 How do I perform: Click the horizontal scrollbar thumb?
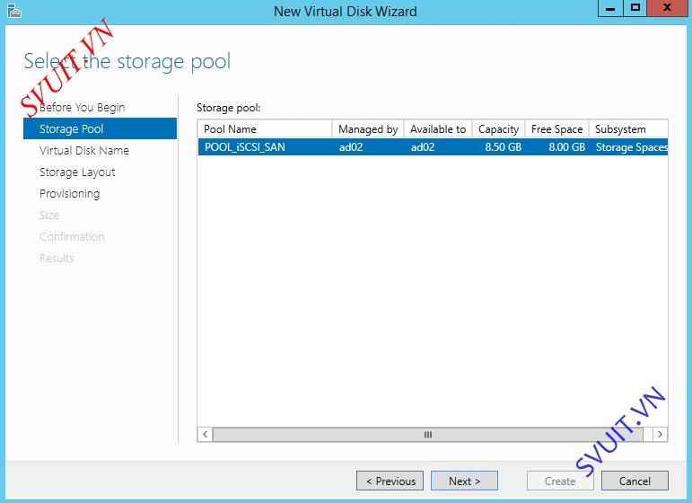click(x=427, y=435)
